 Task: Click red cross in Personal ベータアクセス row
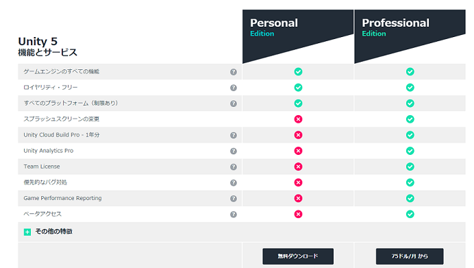[298, 214]
